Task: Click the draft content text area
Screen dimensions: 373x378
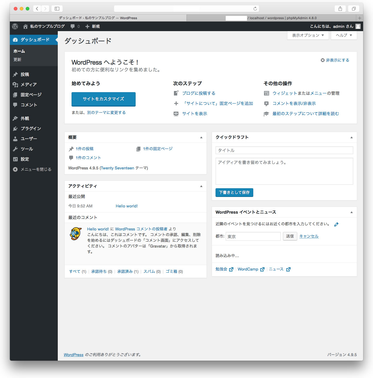Action: (x=284, y=171)
